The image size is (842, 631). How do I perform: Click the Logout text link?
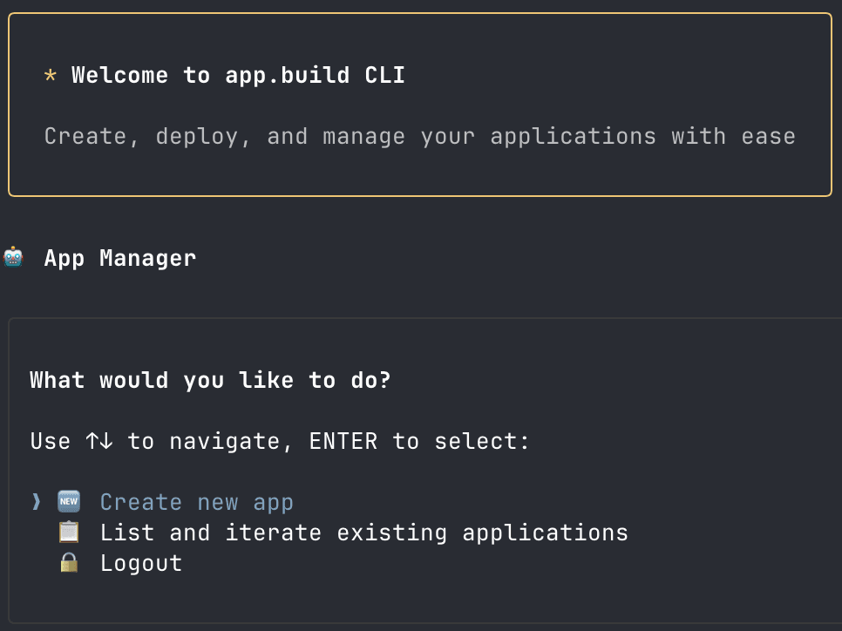tap(140, 562)
